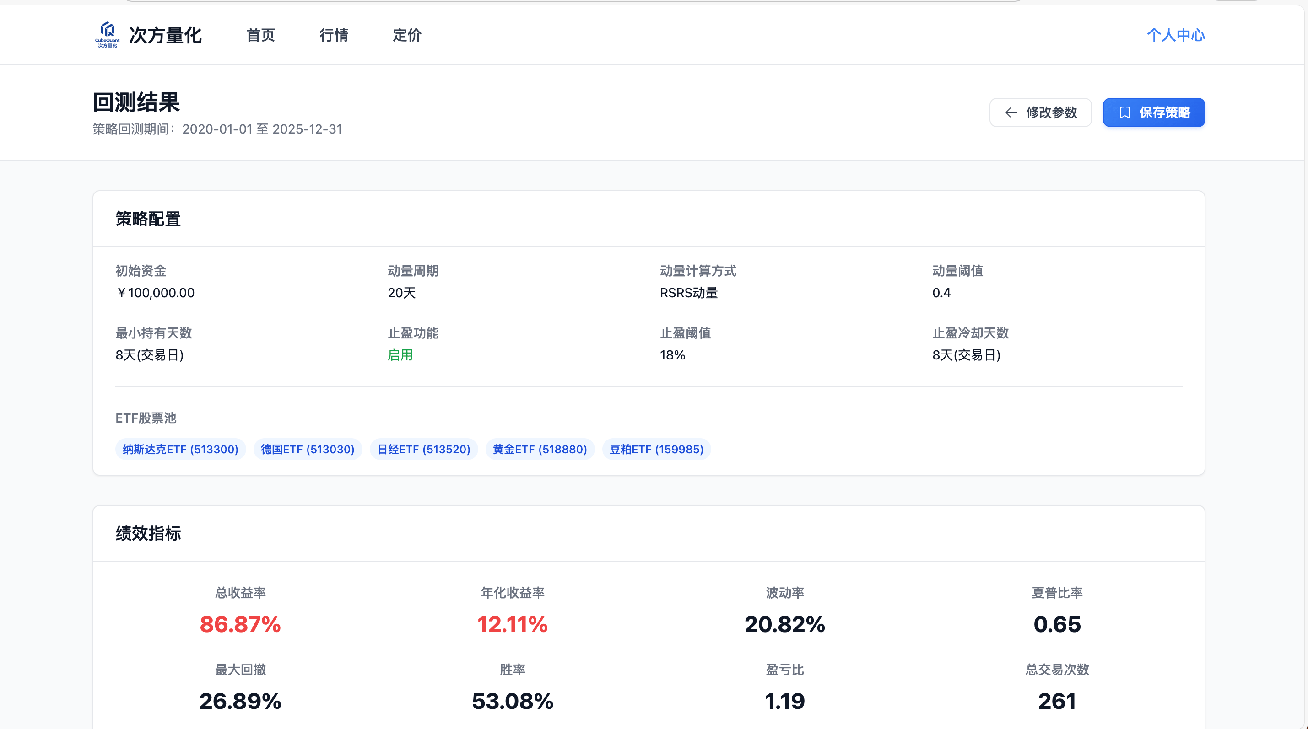This screenshot has width=1308, height=729.
Task: Click the 保存策略 button
Action: pyautogui.click(x=1154, y=113)
